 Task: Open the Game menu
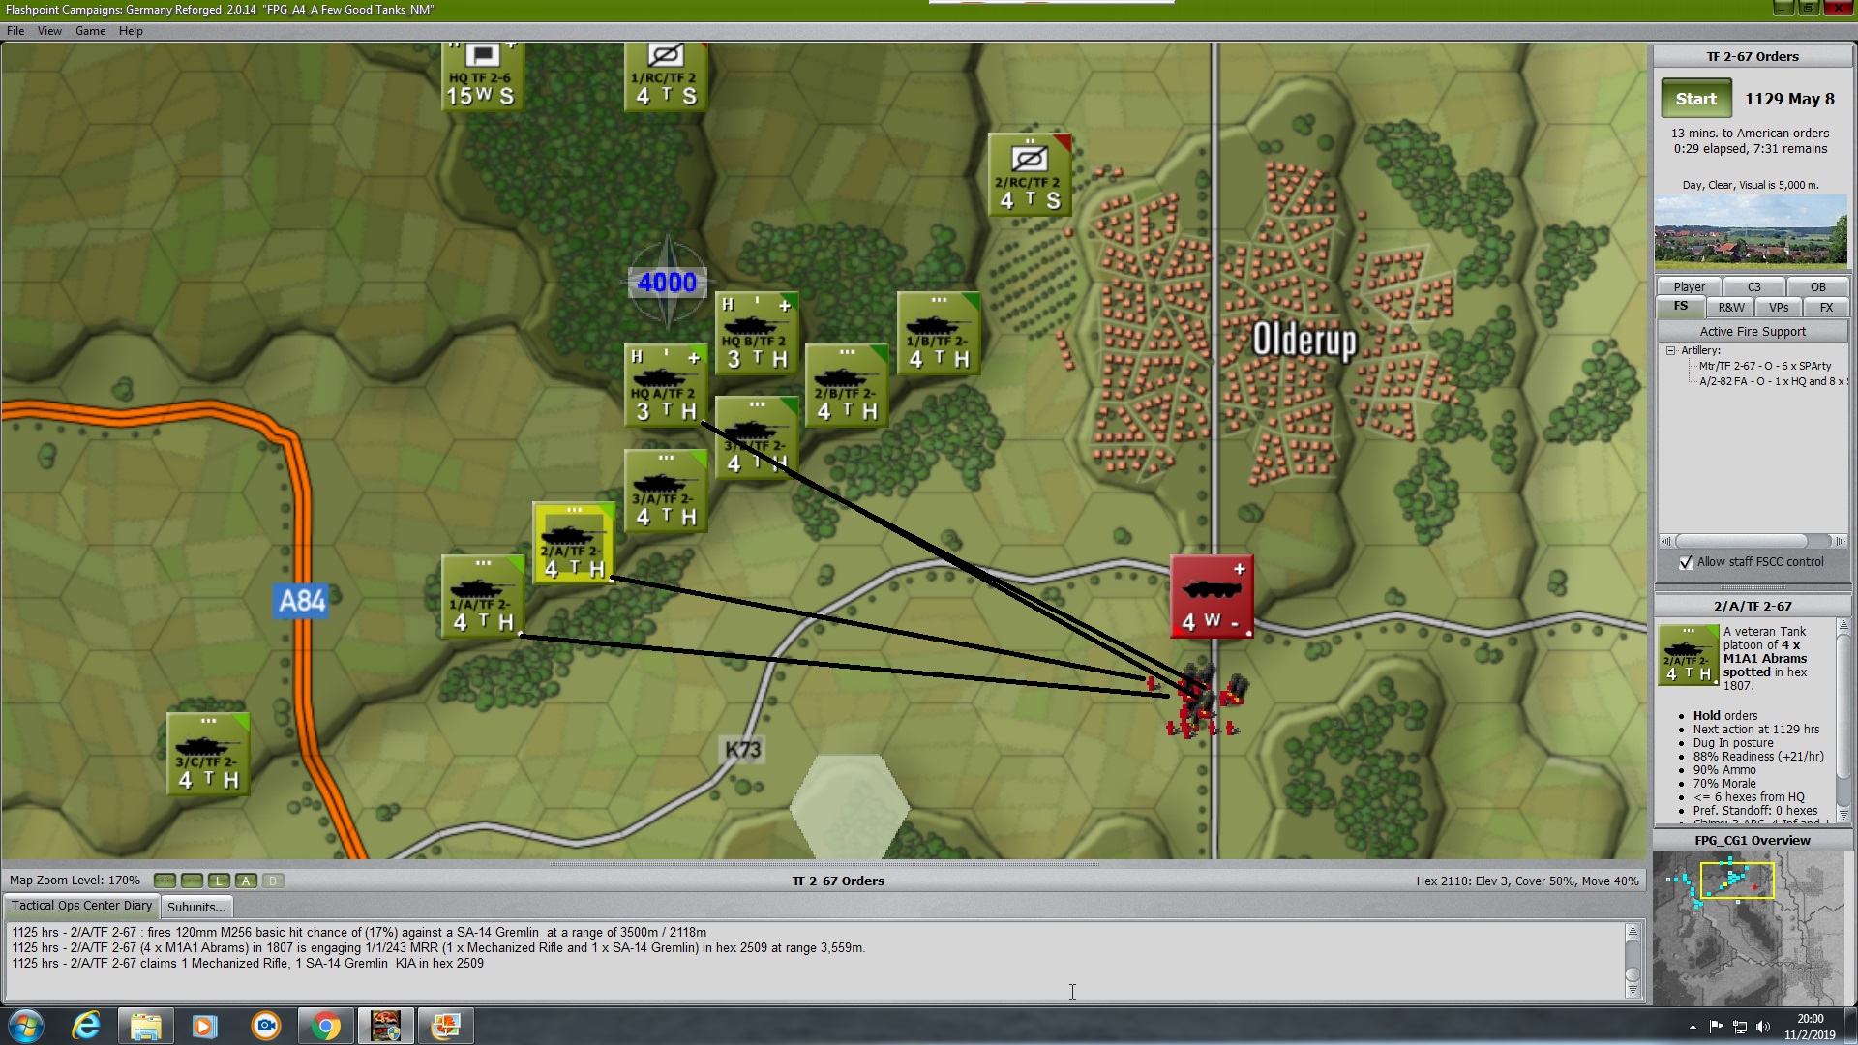90,31
